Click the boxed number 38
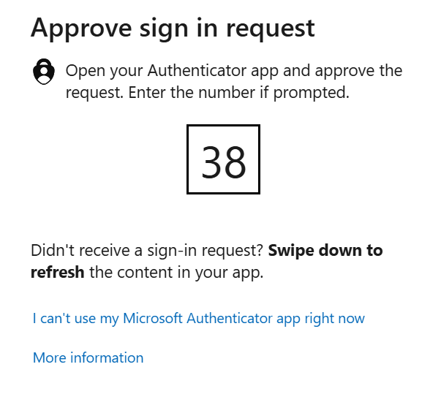Screen dimensions: 441x405 pos(223,160)
